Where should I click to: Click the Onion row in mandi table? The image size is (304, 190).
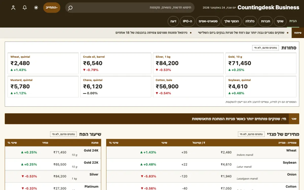pos(203,177)
